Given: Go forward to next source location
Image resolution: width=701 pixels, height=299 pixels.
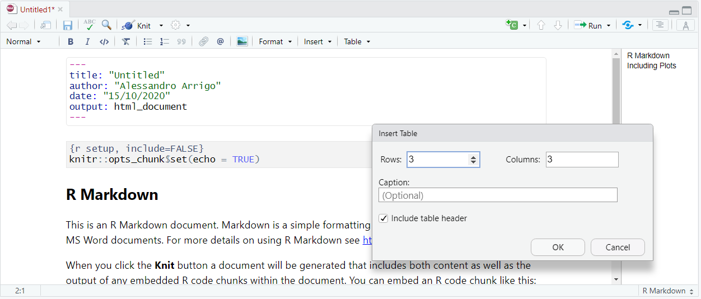Looking at the screenshot, I should point(24,25).
